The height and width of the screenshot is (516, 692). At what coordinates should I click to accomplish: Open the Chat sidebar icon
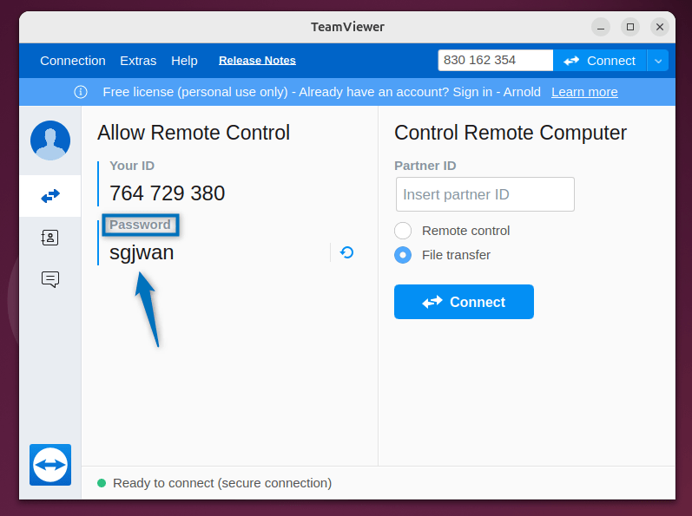pos(50,279)
